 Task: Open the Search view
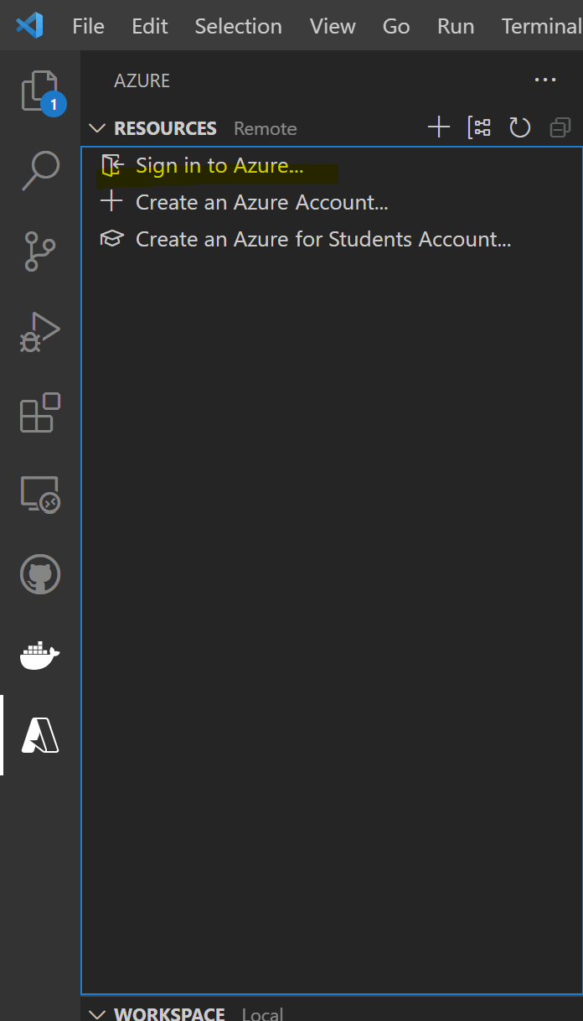click(40, 170)
